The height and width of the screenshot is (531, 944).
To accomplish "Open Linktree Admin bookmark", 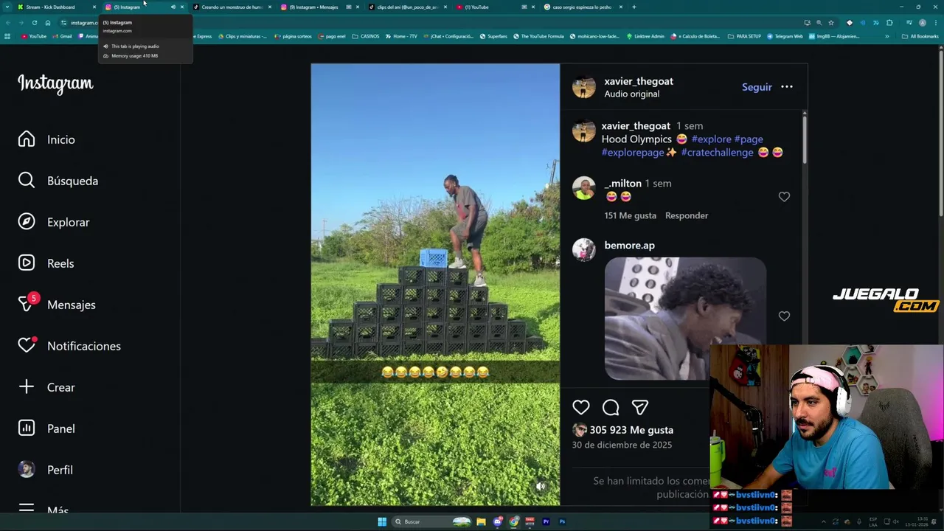I will 645,36.
